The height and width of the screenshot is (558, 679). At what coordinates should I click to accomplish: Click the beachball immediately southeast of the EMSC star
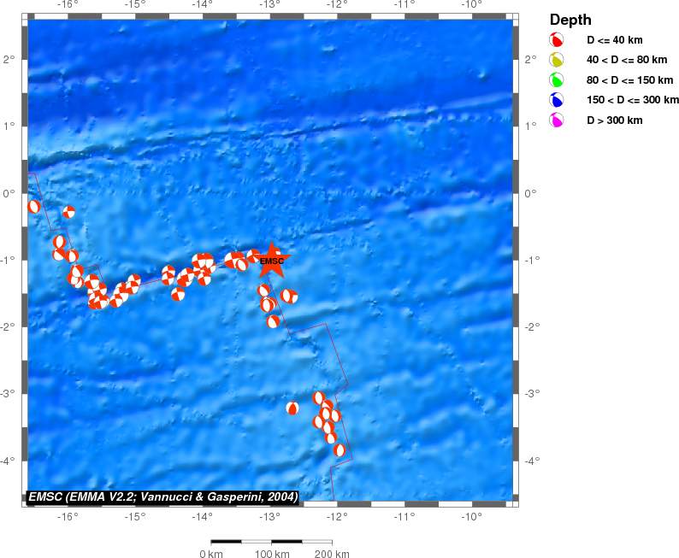(x=290, y=297)
